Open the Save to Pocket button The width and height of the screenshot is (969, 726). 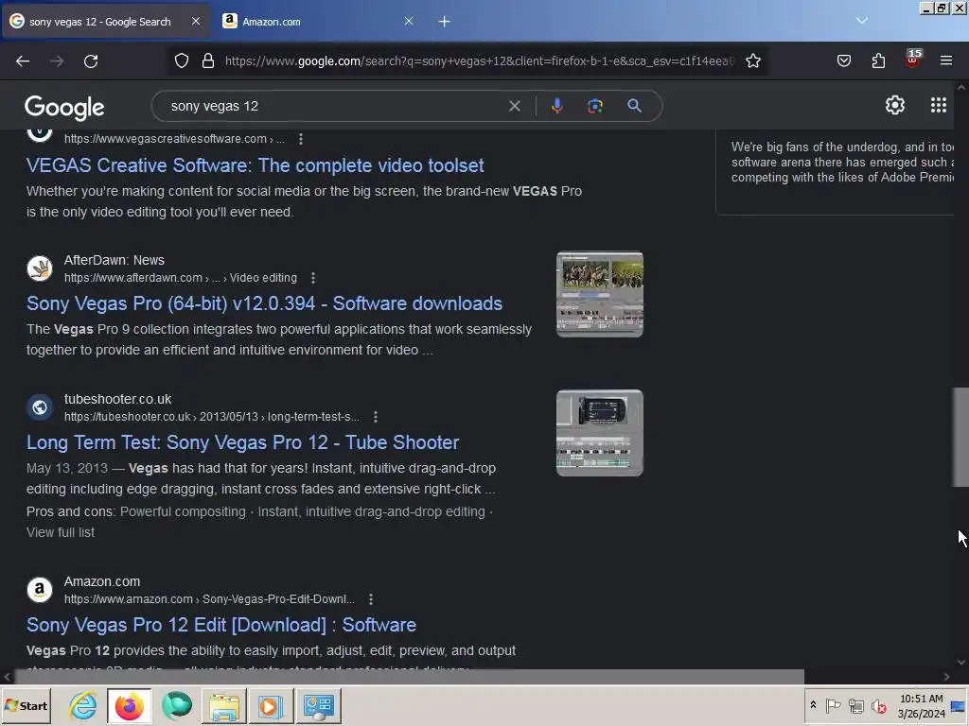[843, 61]
